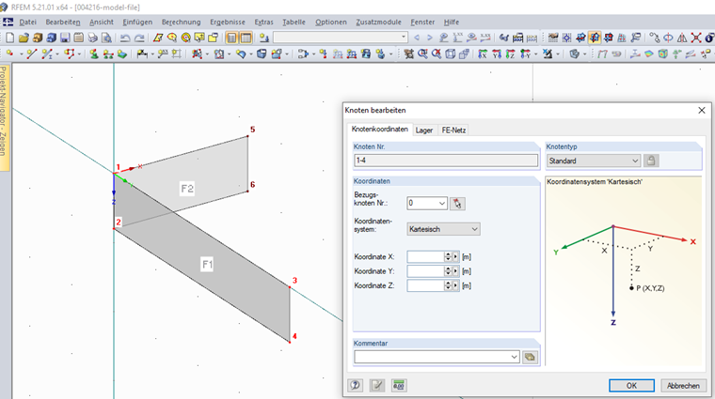
Task: Select the surface support tool
Action: tap(121, 54)
